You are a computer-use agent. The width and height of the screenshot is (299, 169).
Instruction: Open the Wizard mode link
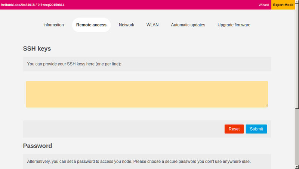tap(263, 5)
